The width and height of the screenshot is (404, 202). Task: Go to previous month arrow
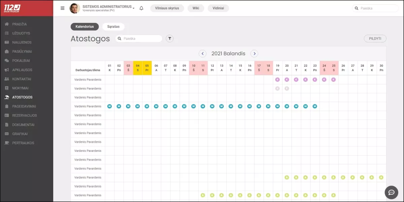click(x=202, y=54)
